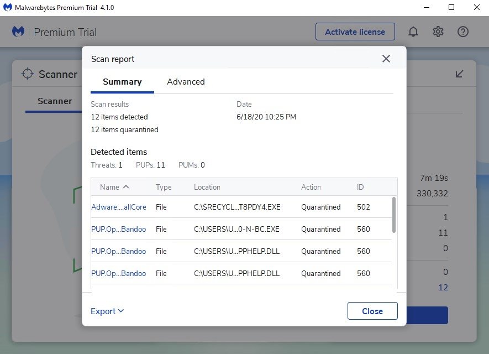Screen dimensions: 489x354
Task: Open the Adware....allCore detection link
Action: click(x=118, y=207)
